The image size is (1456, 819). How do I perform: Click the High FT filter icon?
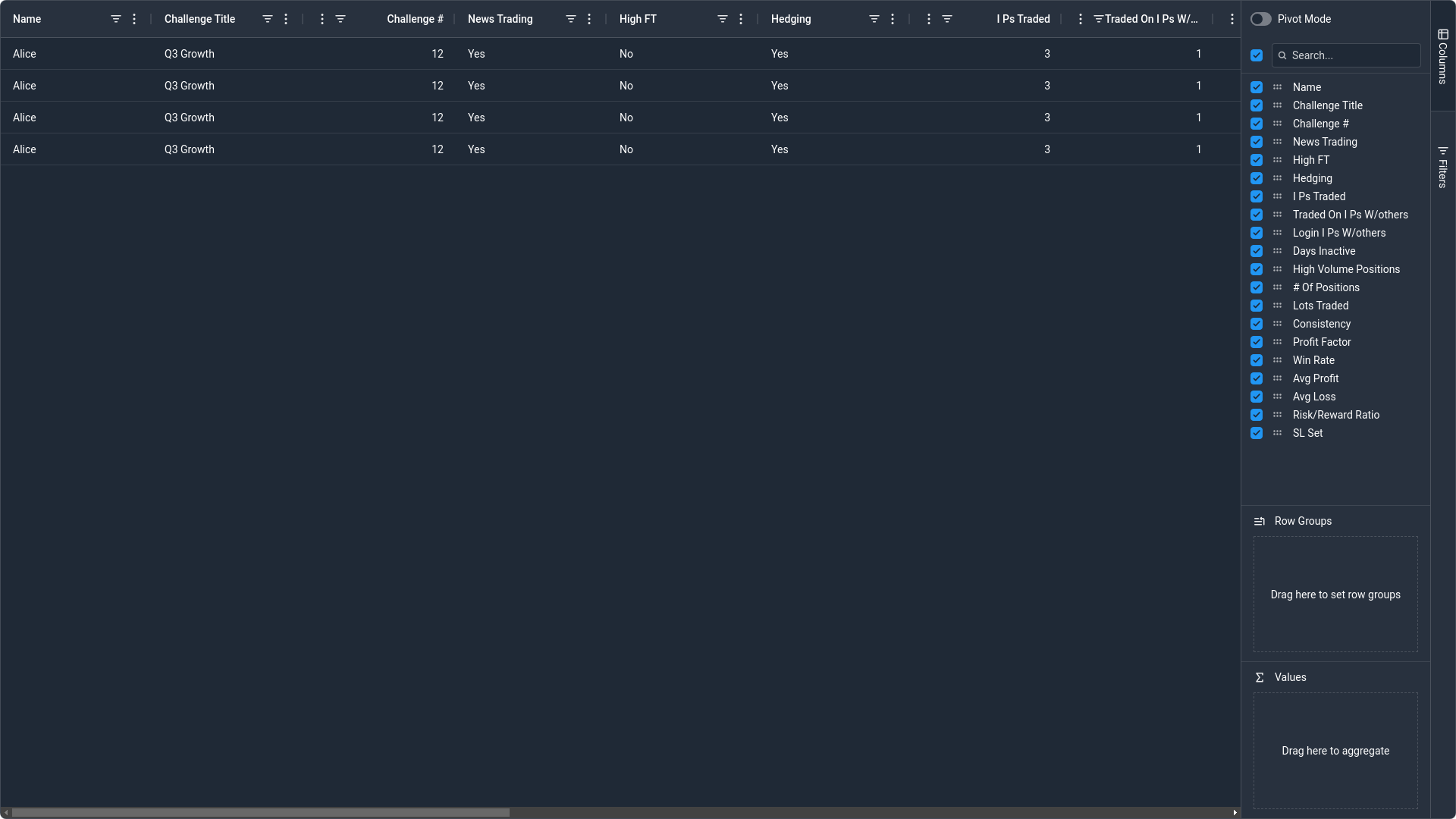pyautogui.click(x=723, y=19)
